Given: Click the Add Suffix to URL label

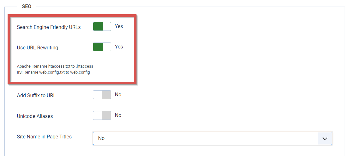Looking at the screenshot, I should click(36, 96).
